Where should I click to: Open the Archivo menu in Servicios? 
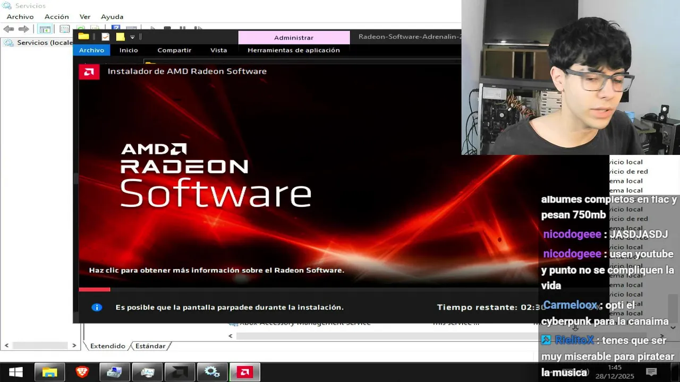point(20,16)
